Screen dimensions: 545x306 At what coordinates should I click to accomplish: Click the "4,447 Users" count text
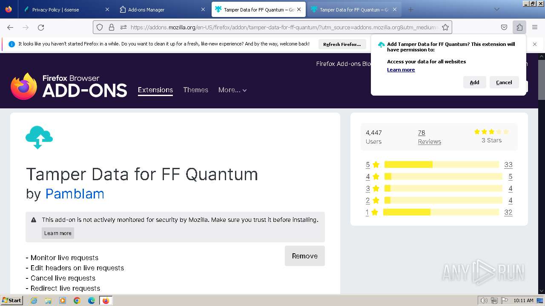(x=374, y=137)
